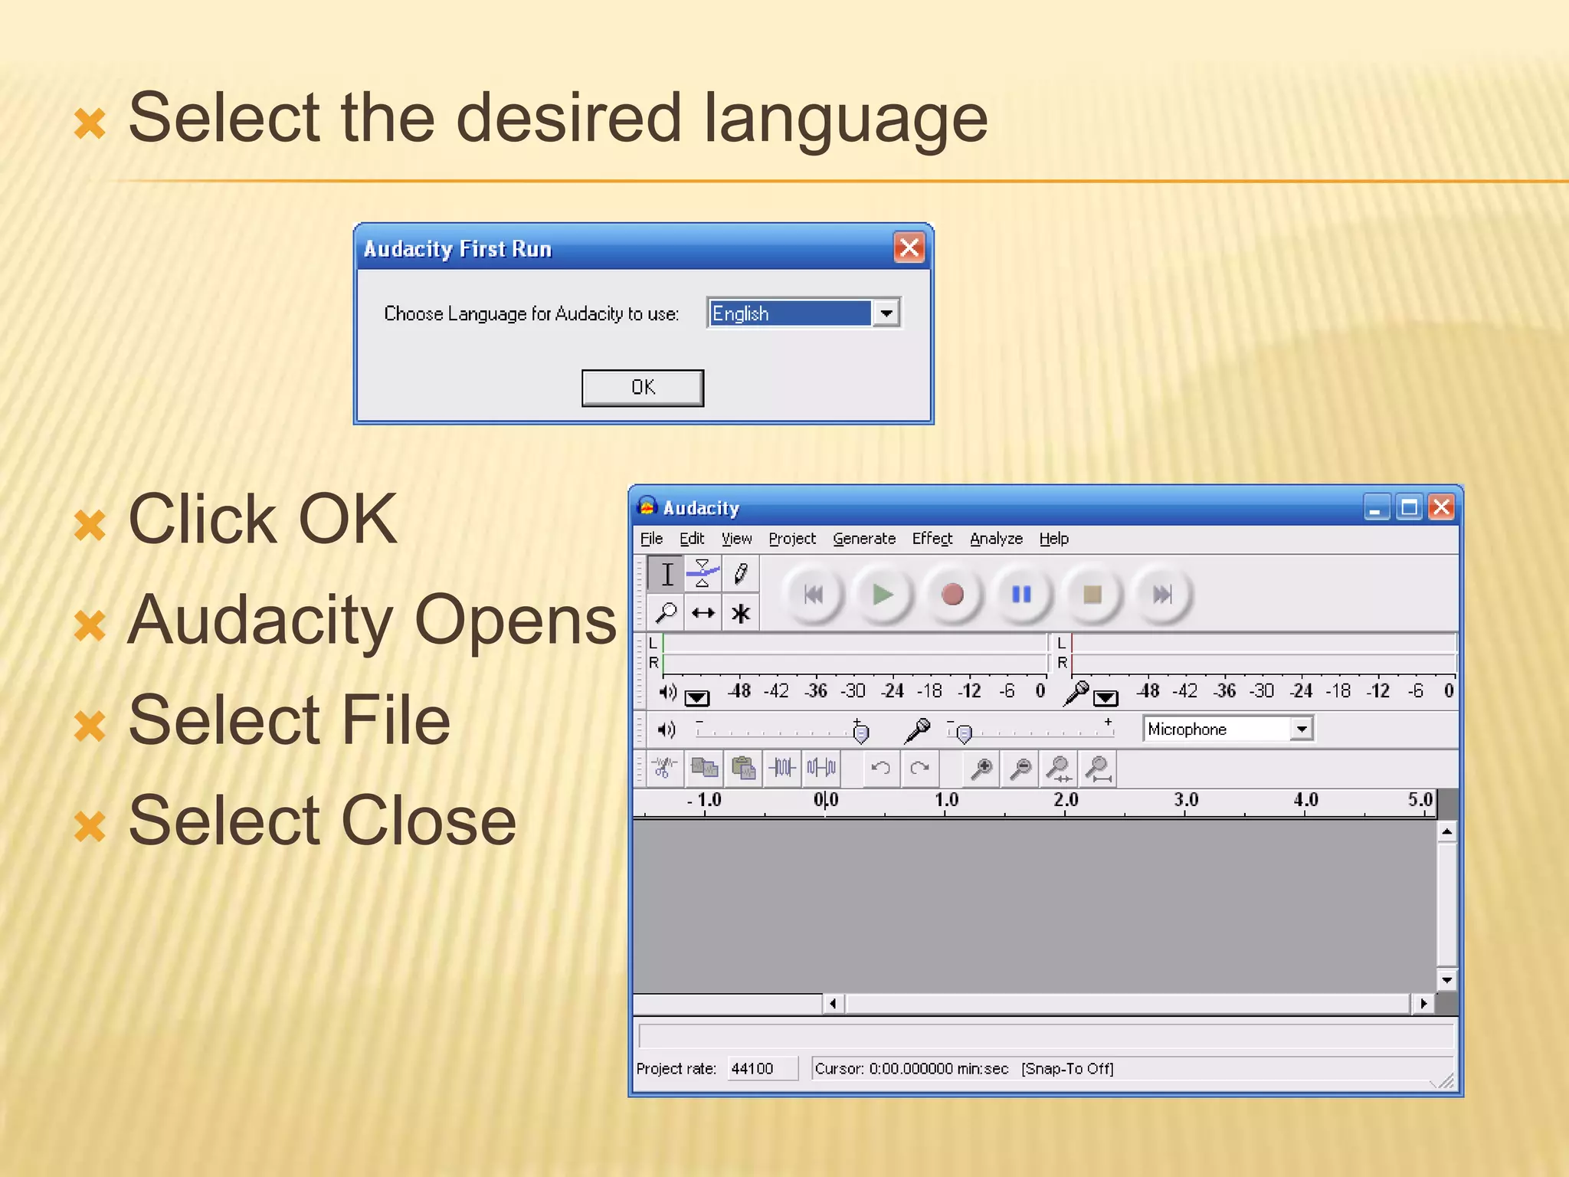Click the red Record button
Image resolution: width=1569 pixels, height=1177 pixels.
tap(952, 594)
